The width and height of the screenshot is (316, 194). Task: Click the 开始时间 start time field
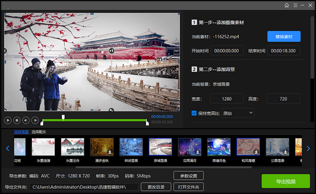tap(227, 51)
